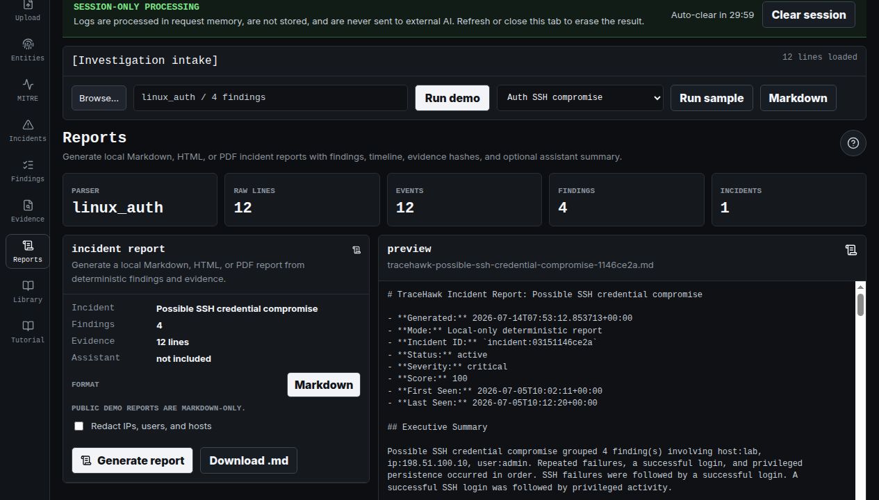Open Incidents warning-triangle sidebar item
This screenshot has height=500, width=879.
[27, 131]
